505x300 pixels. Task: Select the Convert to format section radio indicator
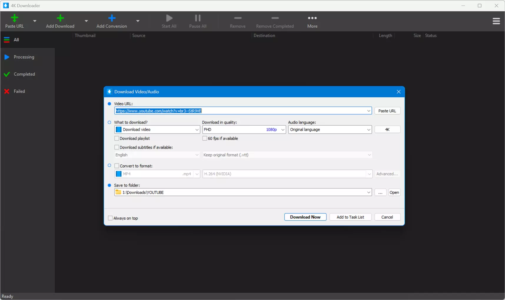[109, 166]
